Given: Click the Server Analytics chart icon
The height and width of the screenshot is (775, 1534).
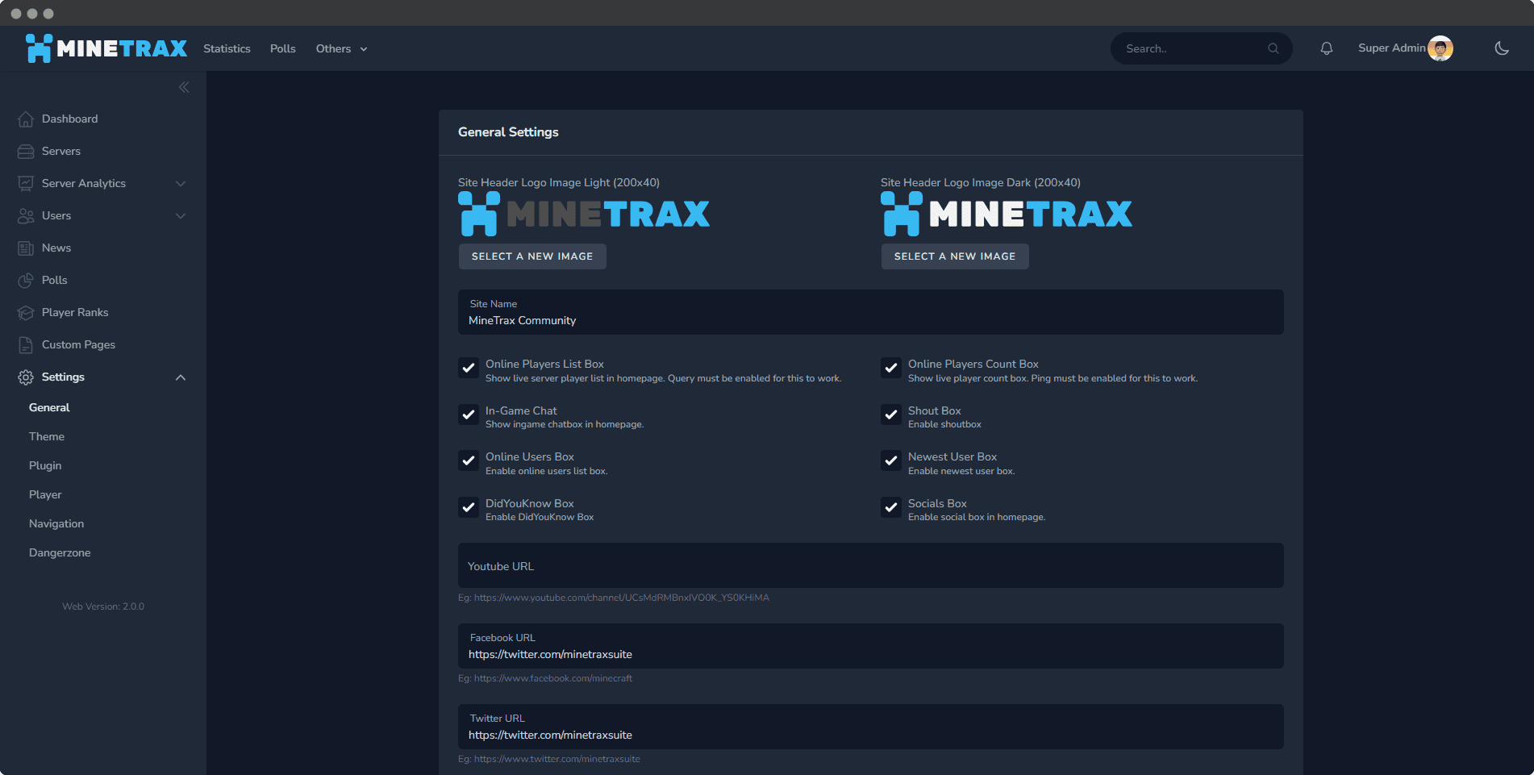Looking at the screenshot, I should click(26, 183).
